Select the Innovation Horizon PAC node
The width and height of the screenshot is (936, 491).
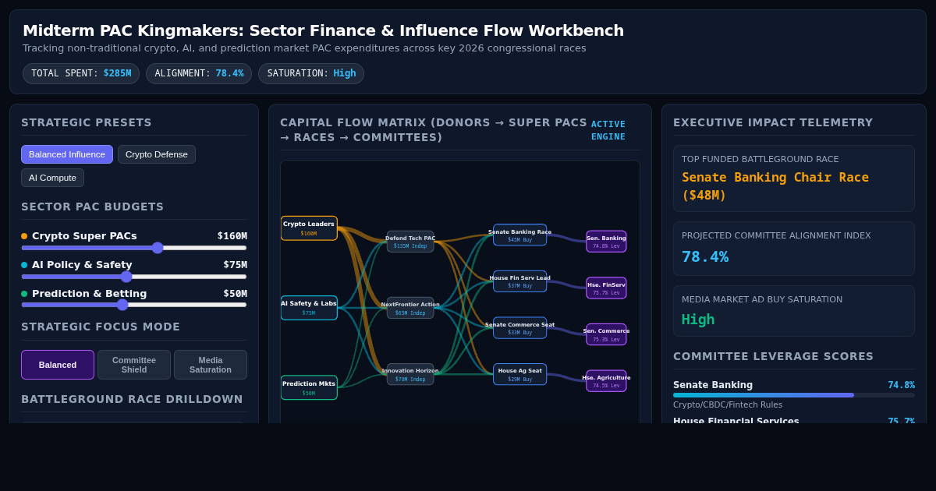(x=410, y=374)
